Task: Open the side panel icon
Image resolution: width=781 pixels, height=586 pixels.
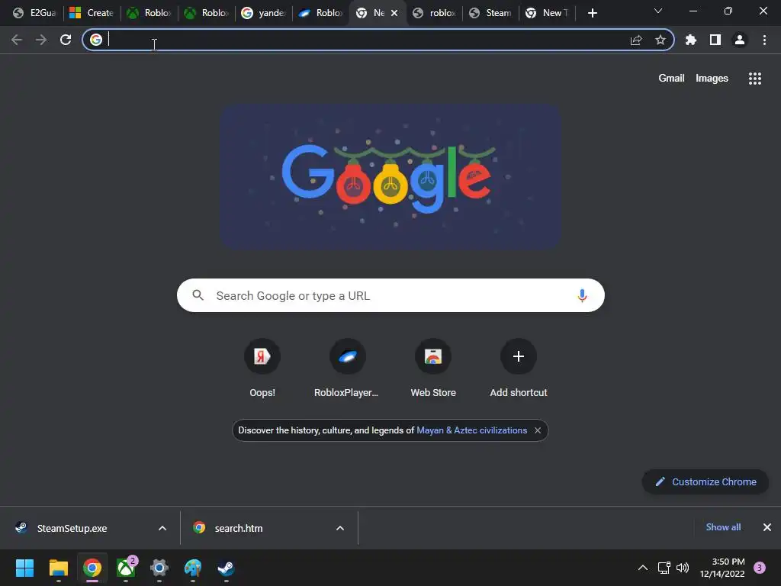Action: (x=715, y=40)
